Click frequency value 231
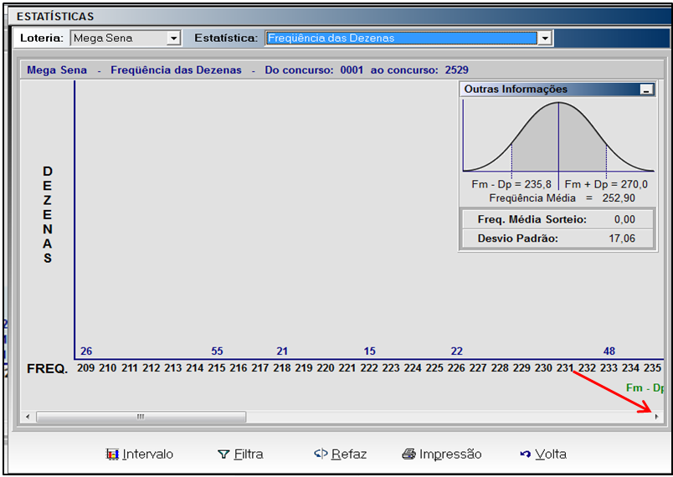673x477 pixels. [x=565, y=368]
